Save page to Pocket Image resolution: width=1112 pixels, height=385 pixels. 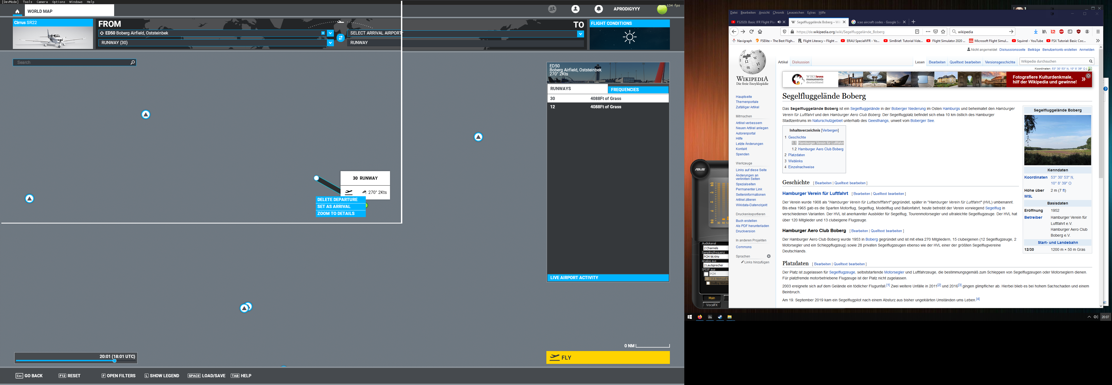click(x=936, y=32)
